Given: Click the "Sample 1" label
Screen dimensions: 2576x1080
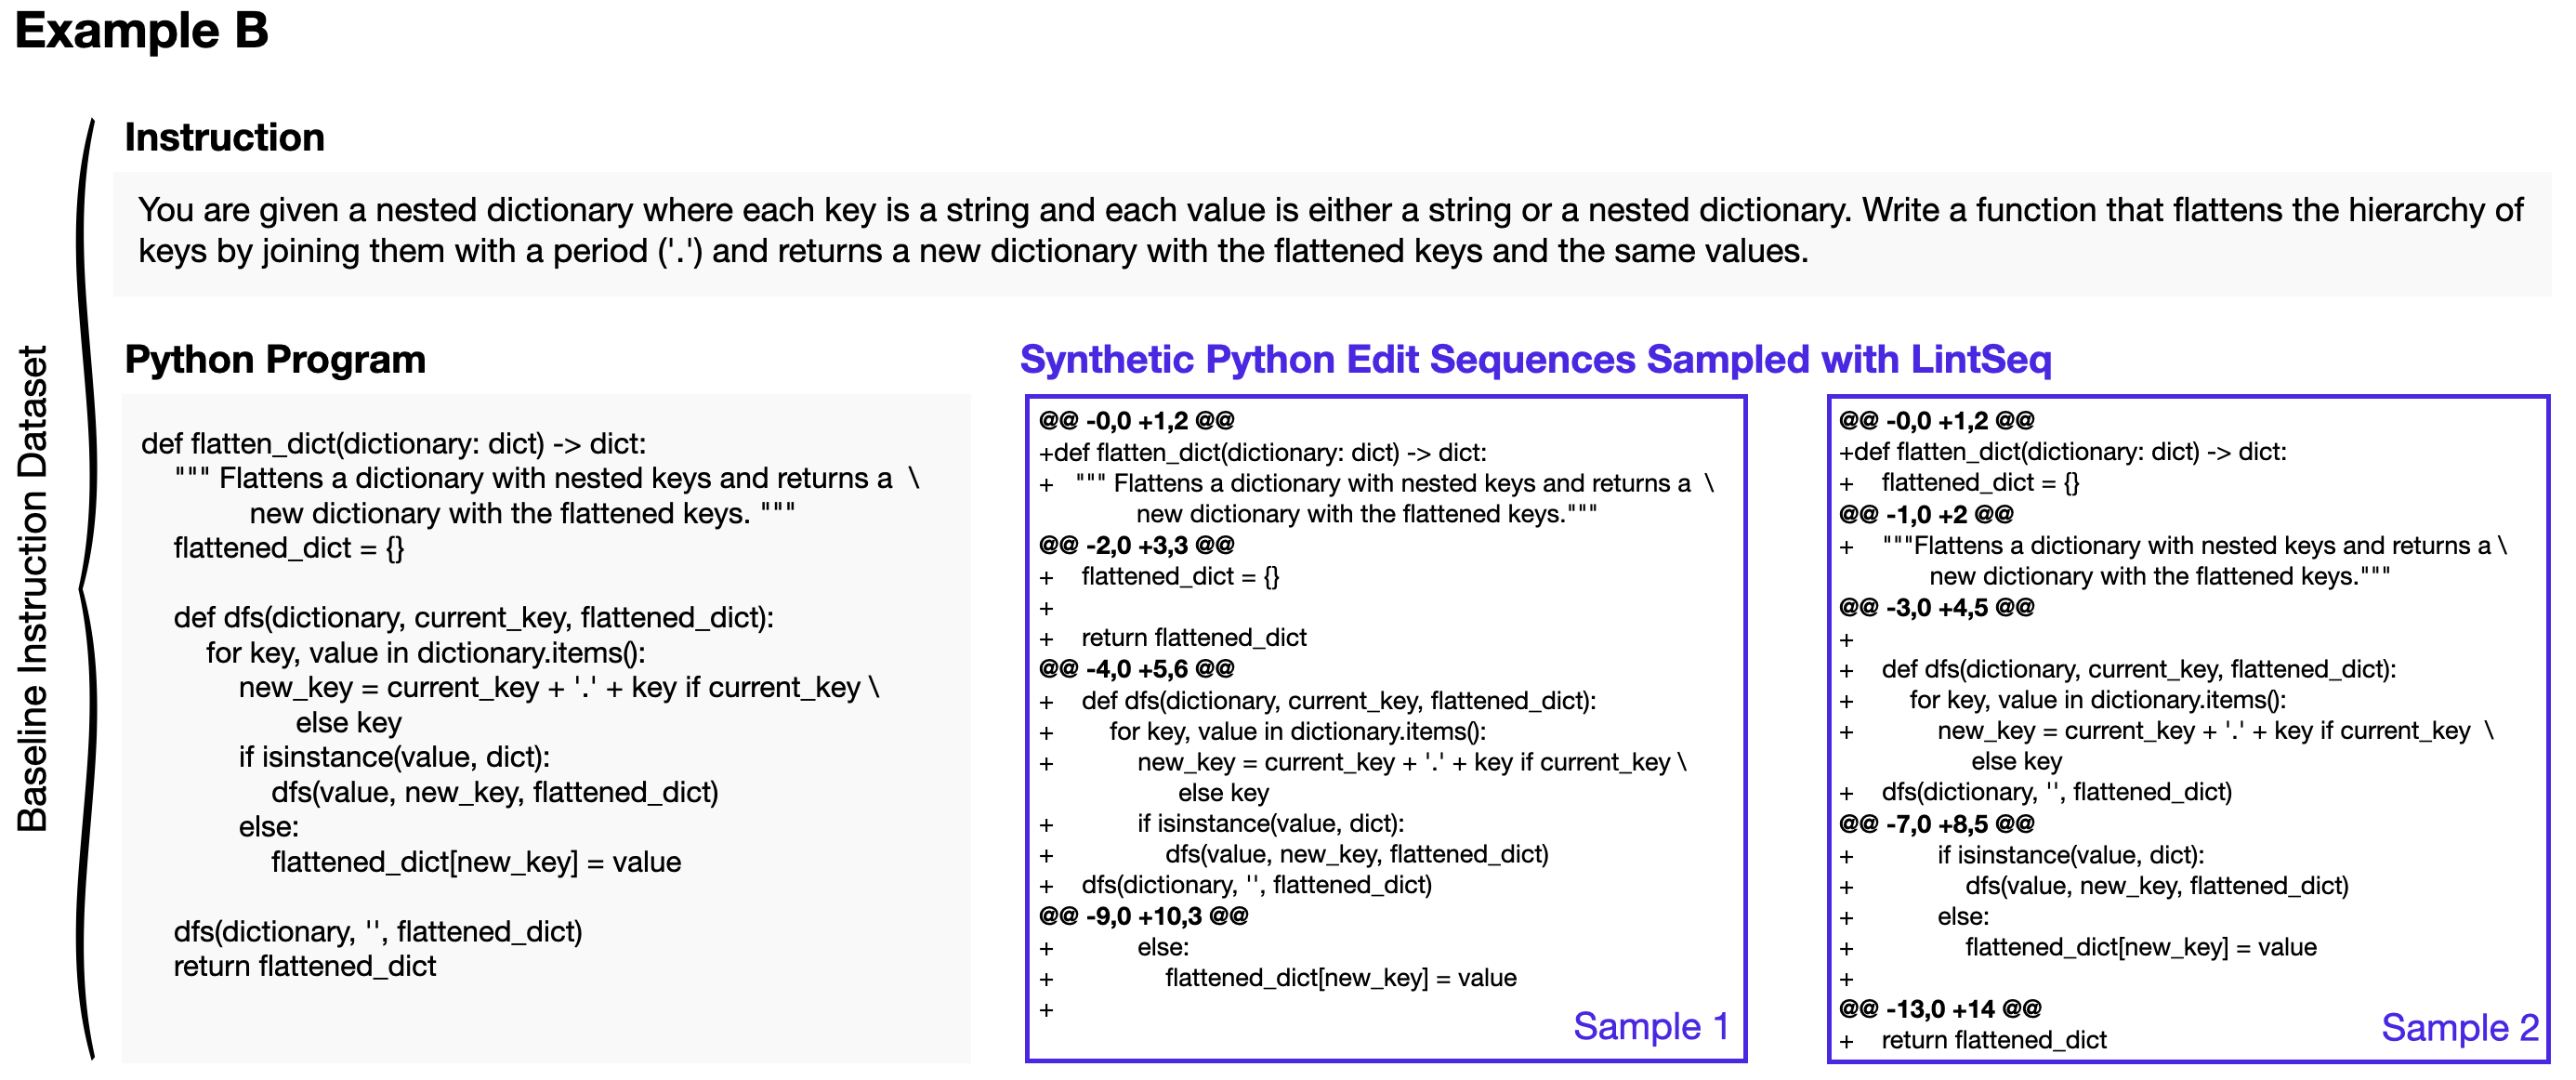Looking at the screenshot, I should [x=1650, y=1026].
